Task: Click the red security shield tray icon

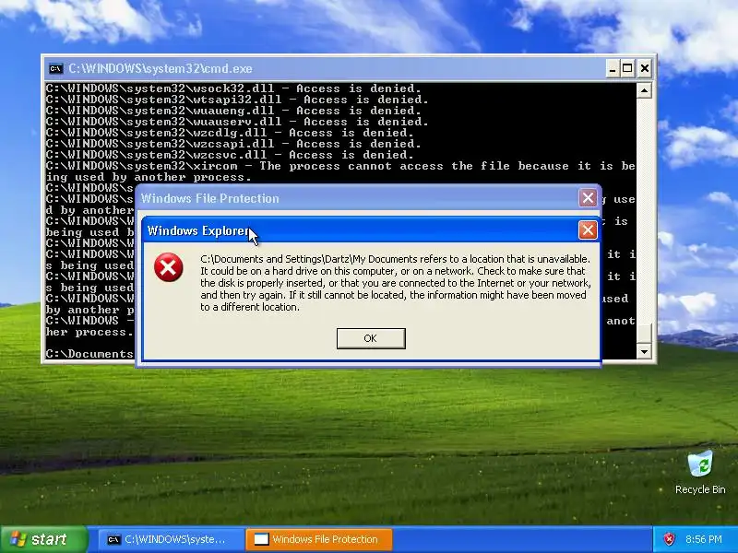Action: click(x=669, y=539)
